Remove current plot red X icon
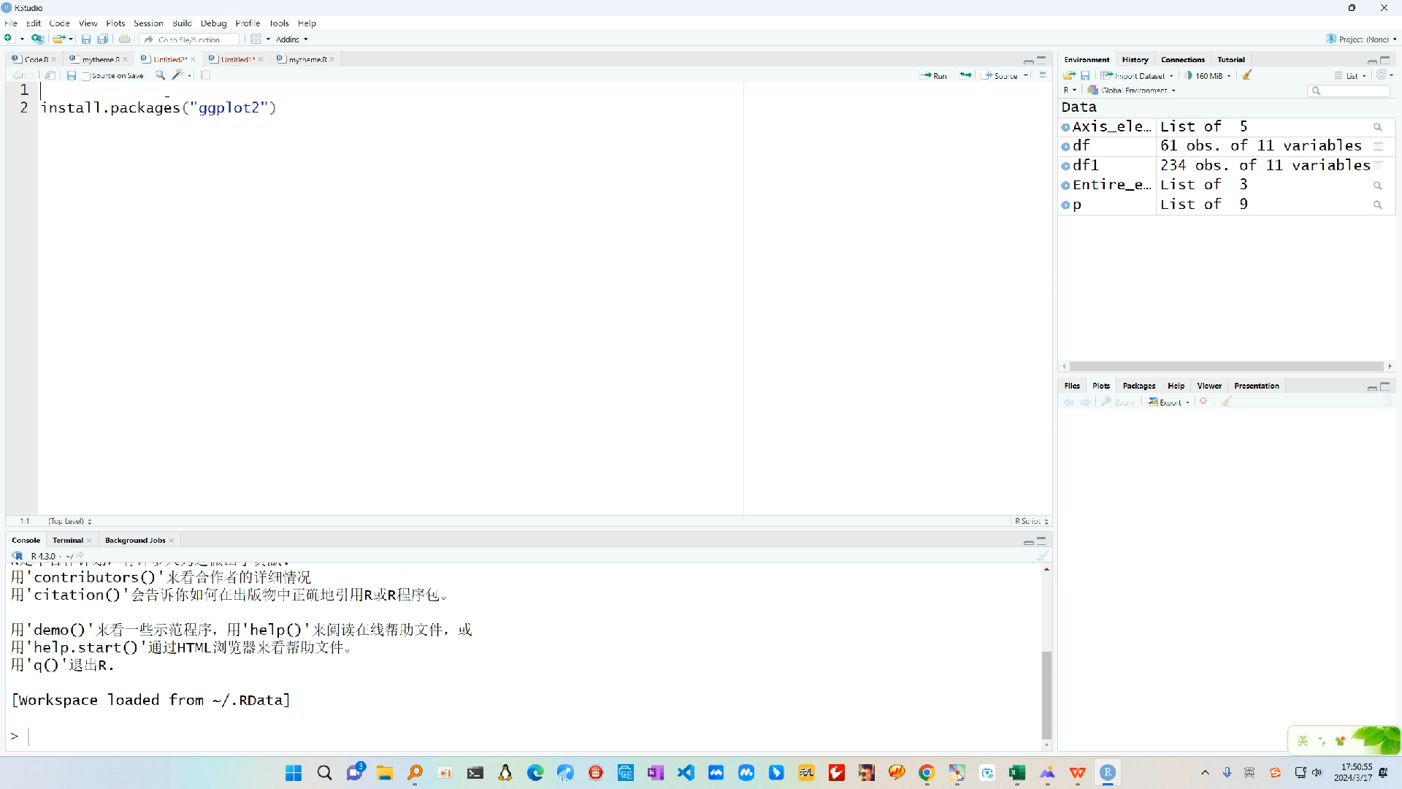 [x=1204, y=401]
